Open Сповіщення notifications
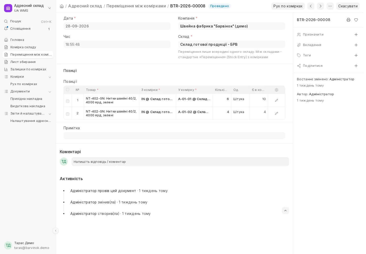The width and height of the screenshot is (366, 254). pos(28,29)
